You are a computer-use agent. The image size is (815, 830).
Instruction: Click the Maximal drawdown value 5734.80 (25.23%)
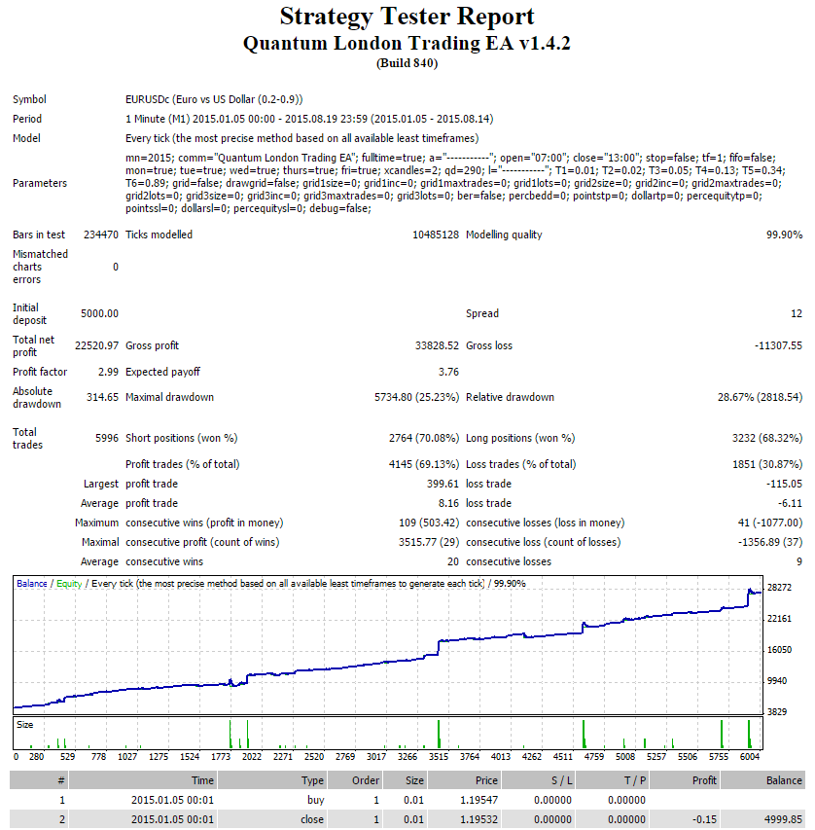click(x=416, y=398)
